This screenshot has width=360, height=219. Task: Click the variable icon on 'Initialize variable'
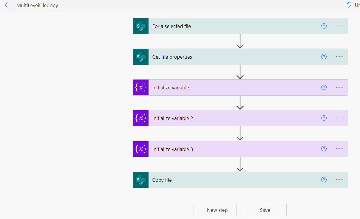coord(141,87)
